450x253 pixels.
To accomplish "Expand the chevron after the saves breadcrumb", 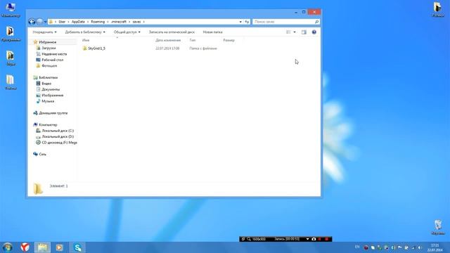I will (143, 22).
